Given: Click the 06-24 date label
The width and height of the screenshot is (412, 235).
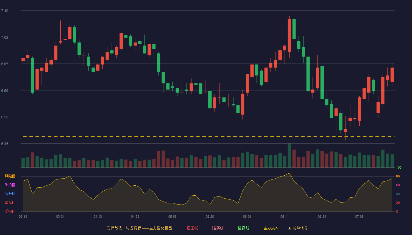Looking at the screenshot, I should tap(322, 216).
